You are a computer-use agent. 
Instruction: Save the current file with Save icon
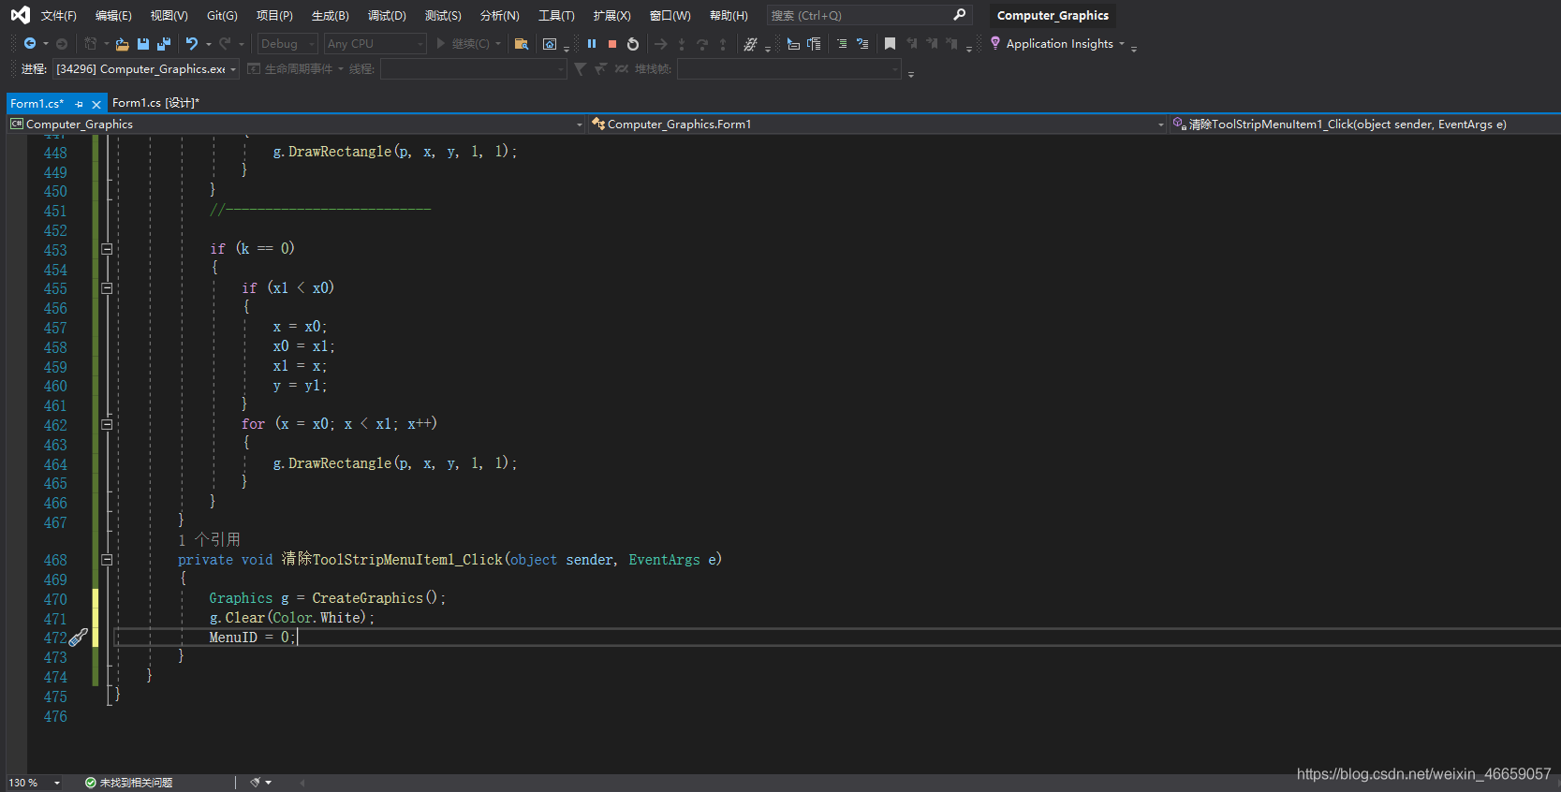point(143,44)
